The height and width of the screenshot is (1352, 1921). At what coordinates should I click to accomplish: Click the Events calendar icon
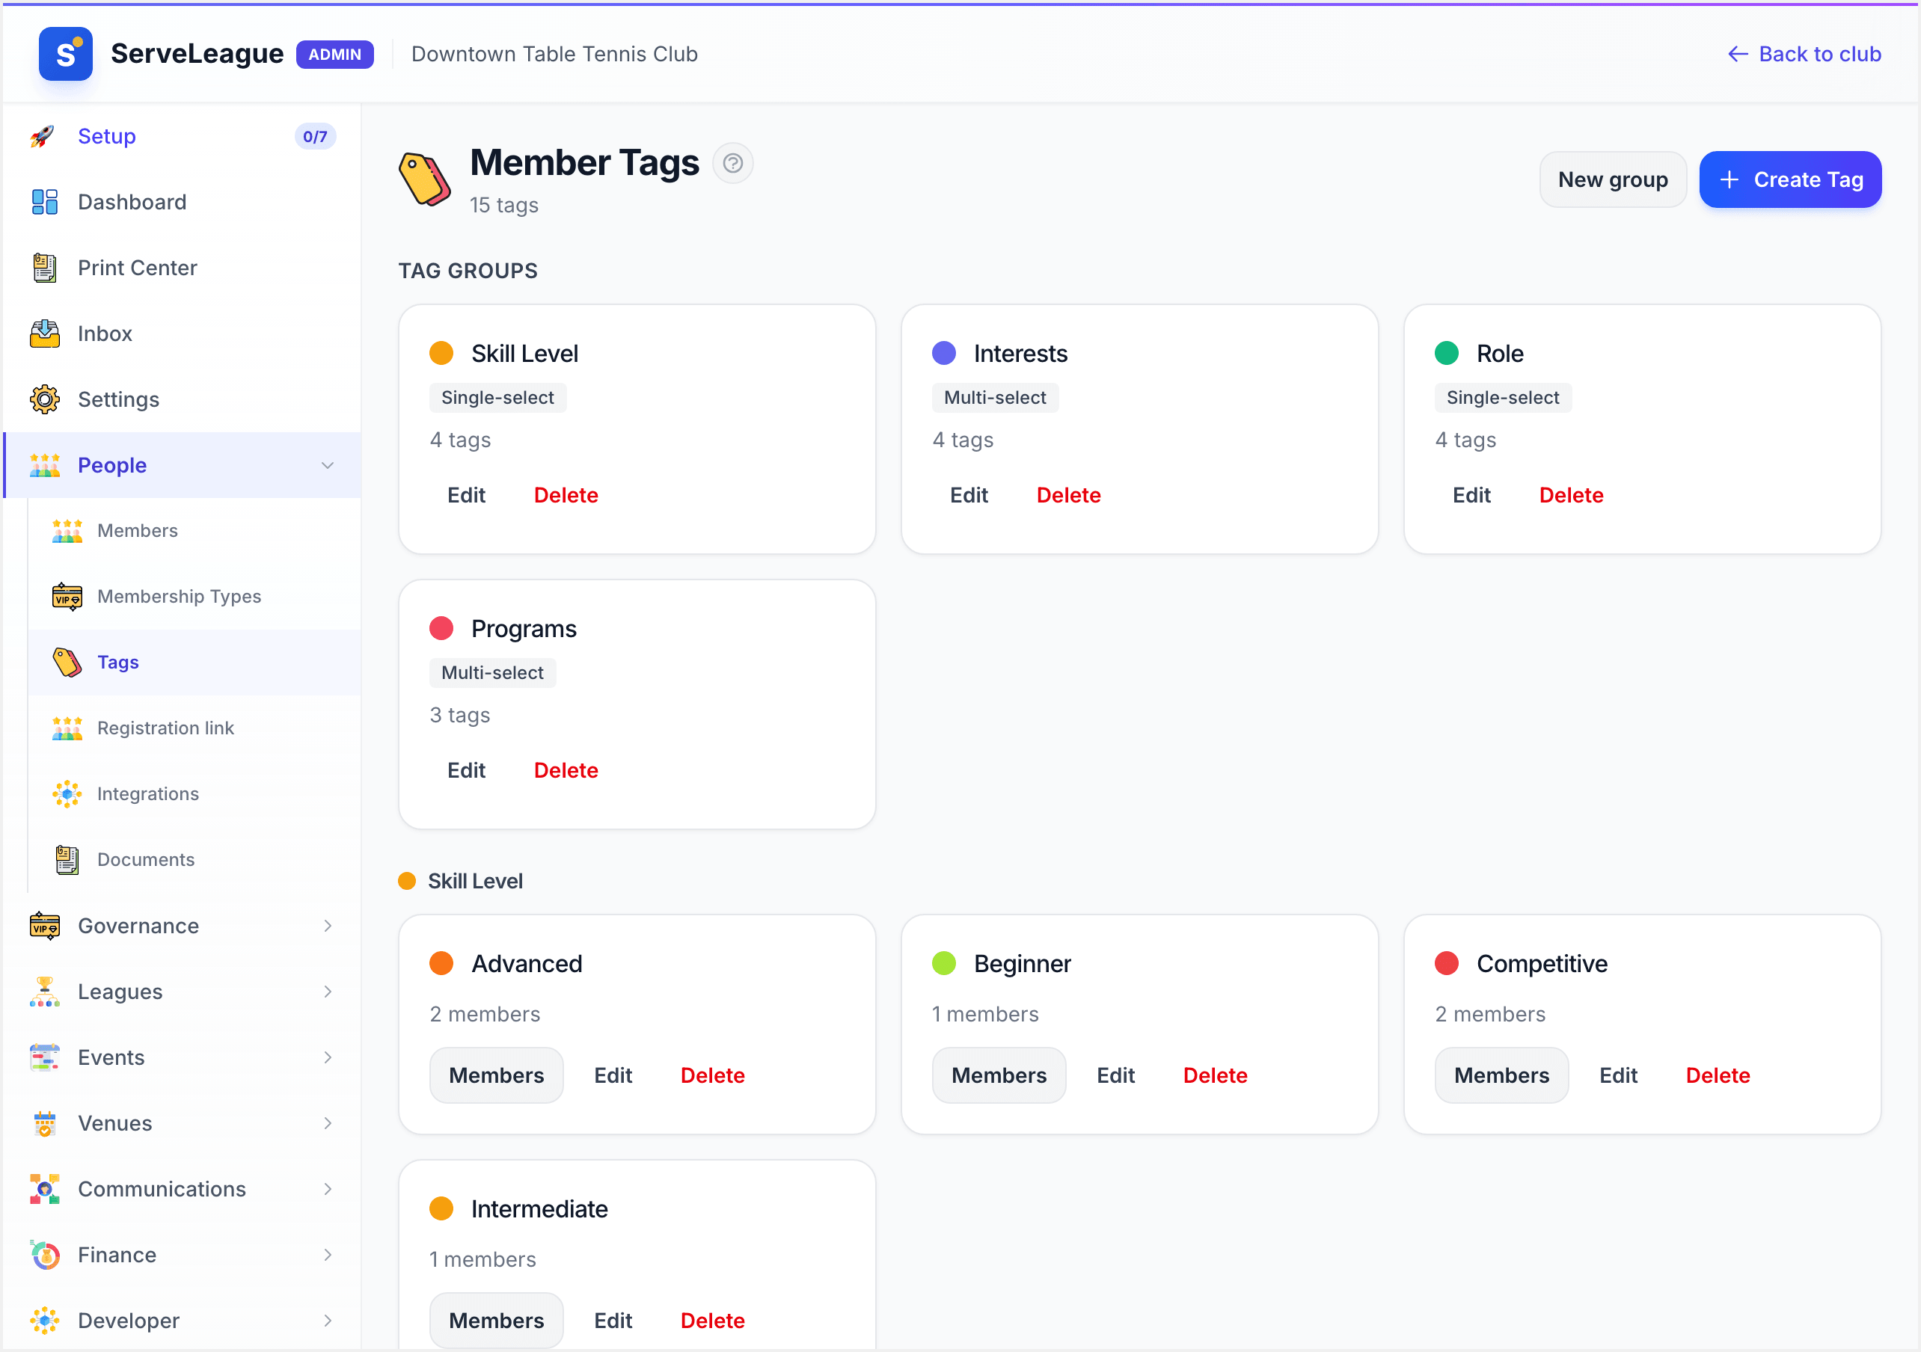44,1057
